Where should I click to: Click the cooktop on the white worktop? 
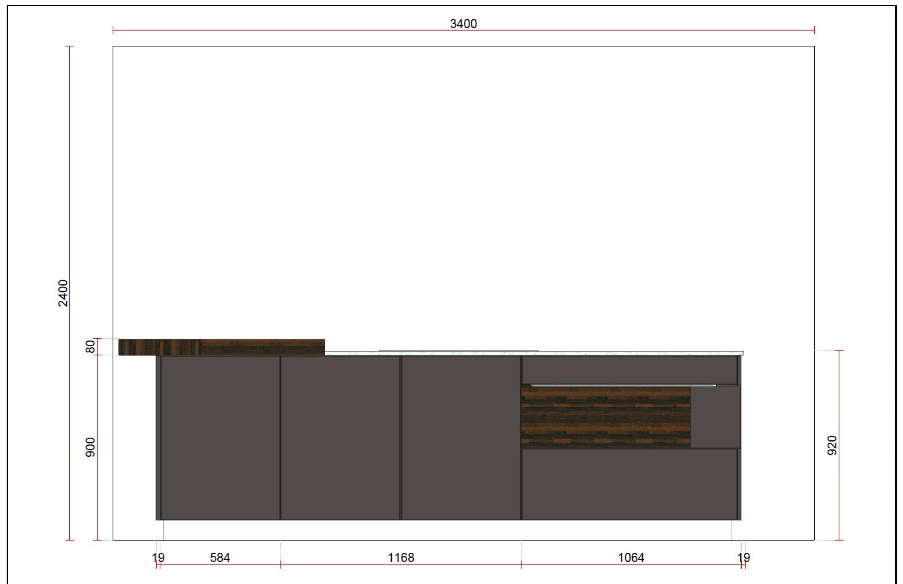coord(459,351)
